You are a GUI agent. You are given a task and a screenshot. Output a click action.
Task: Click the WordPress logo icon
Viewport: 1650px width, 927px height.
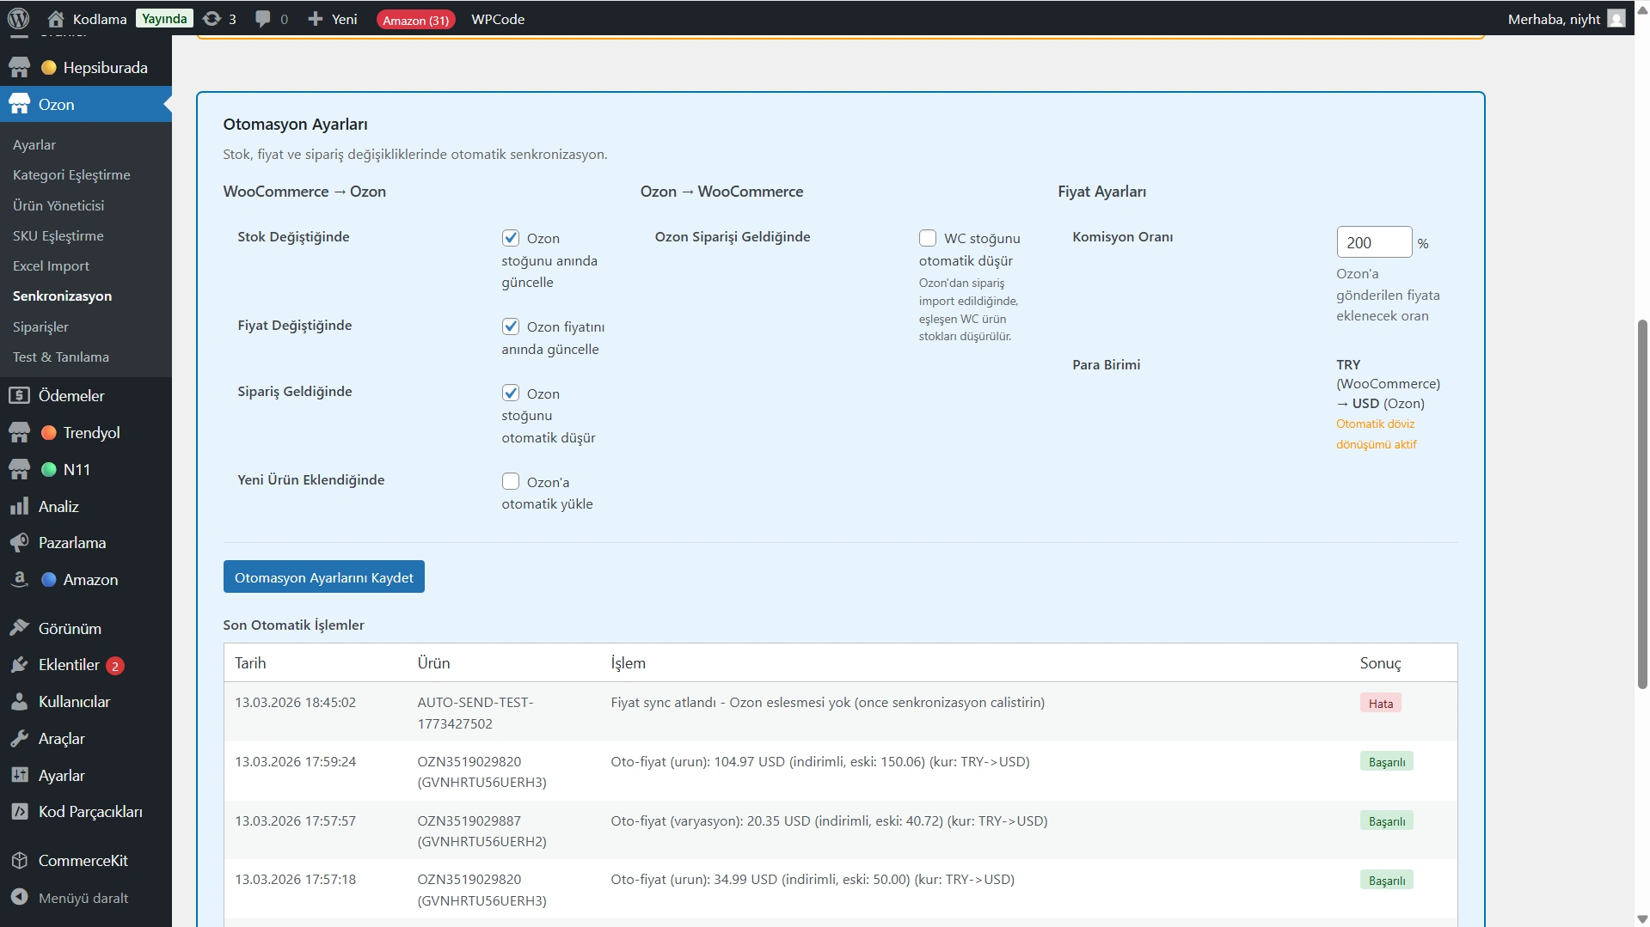pos(18,19)
